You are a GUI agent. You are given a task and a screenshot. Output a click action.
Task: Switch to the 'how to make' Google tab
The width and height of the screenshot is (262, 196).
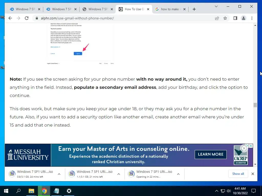pos(170,9)
